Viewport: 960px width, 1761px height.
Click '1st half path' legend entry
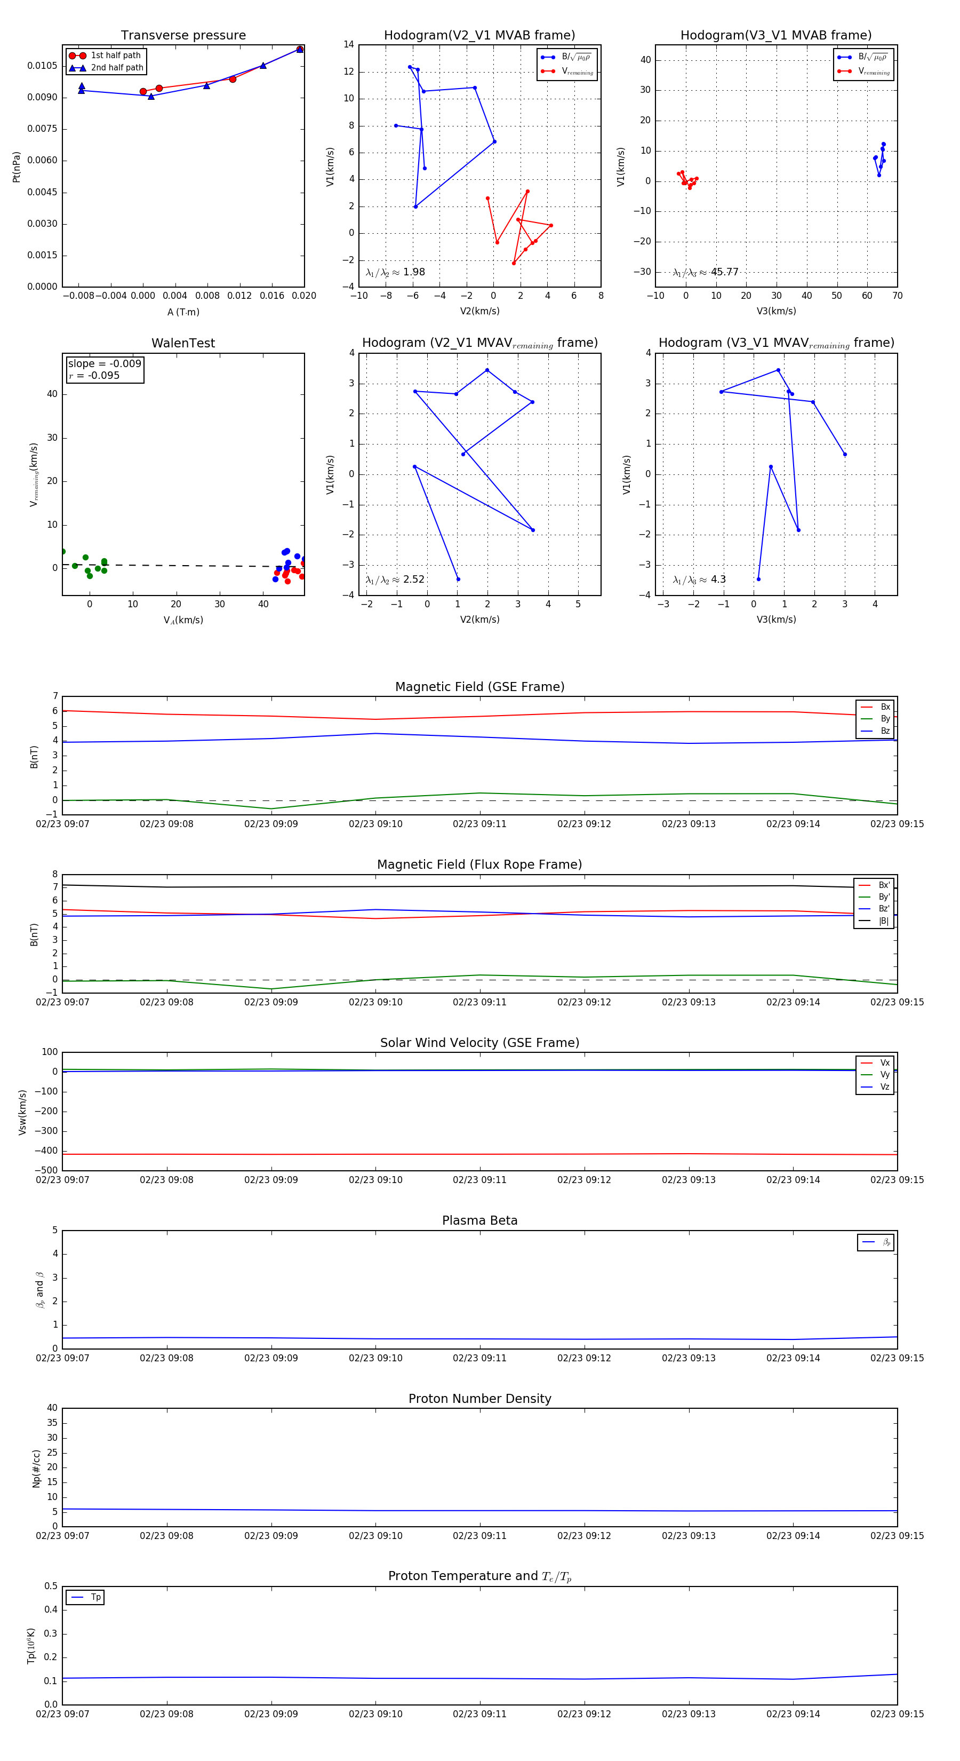105,55
